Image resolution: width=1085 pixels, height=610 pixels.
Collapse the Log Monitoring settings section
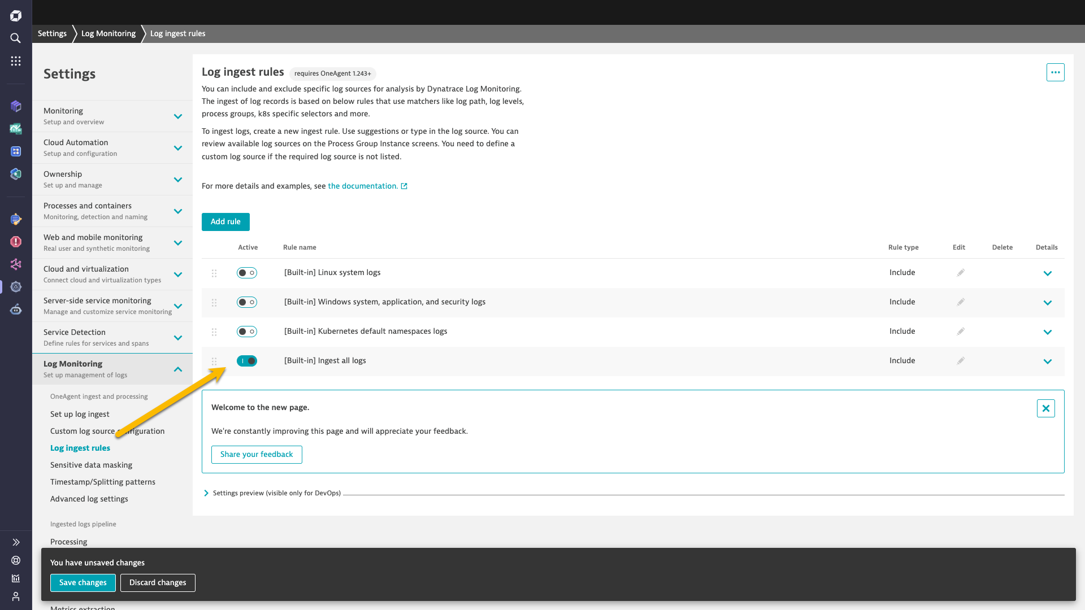click(177, 369)
